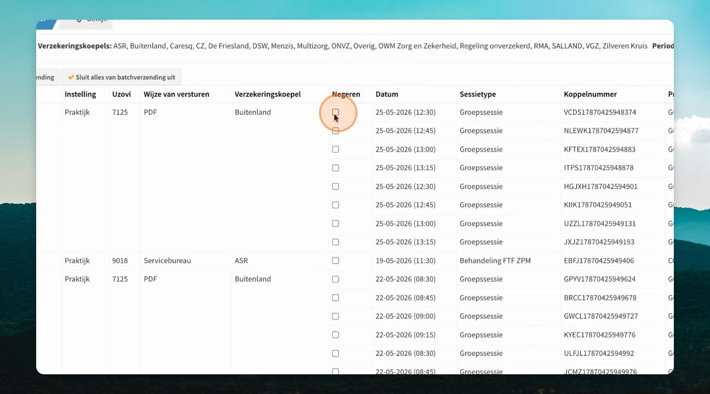
Task: Tick Negeren checkbox for ULFJL1787042594992
Action: point(335,354)
